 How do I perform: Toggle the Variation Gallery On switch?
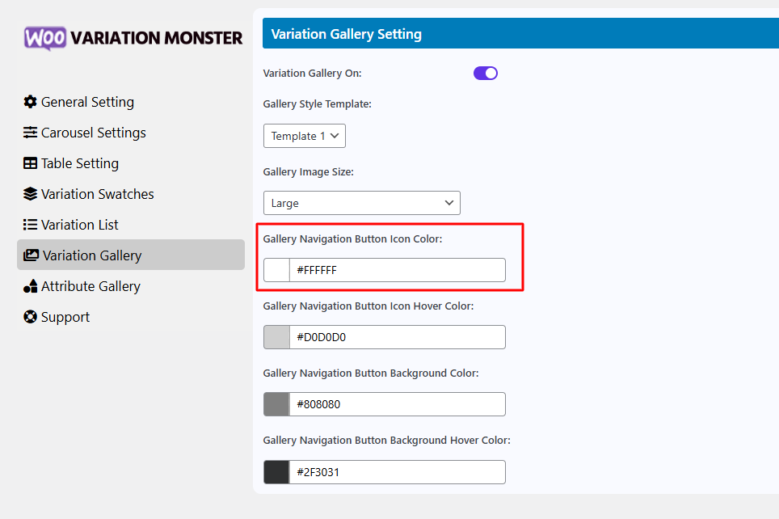486,73
